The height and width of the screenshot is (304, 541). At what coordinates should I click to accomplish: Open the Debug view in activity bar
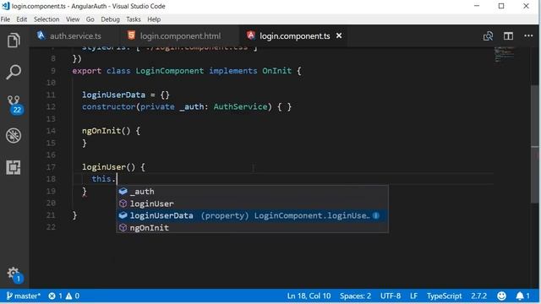14,135
